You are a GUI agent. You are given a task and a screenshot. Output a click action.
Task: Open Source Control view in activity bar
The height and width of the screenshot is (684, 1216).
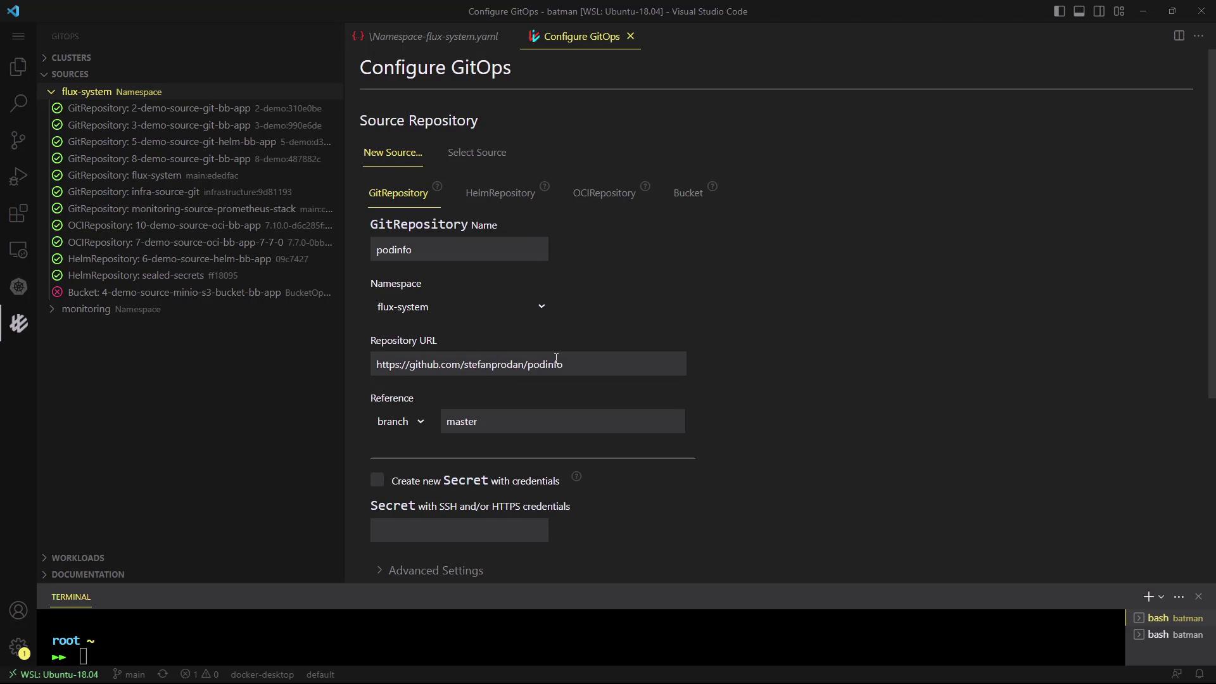(x=18, y=140)
